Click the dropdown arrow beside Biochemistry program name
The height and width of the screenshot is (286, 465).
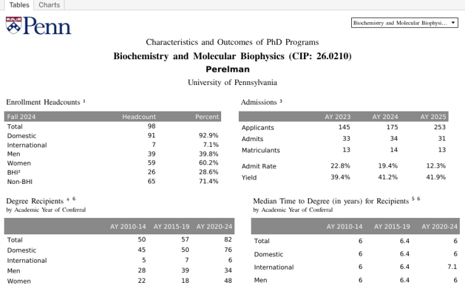click(454, 23)
